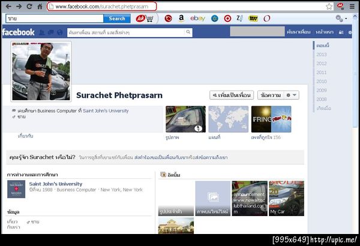360x246 pixels.
Task: Jump to 2008 in timeline
Action: tap(322, 99)
